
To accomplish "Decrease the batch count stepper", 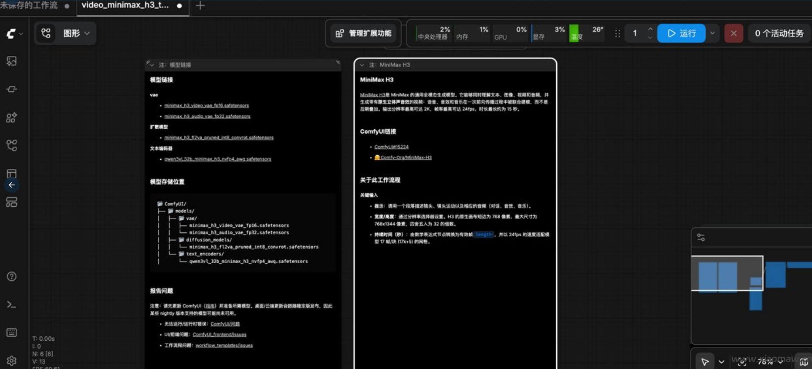I will (650, 38).
